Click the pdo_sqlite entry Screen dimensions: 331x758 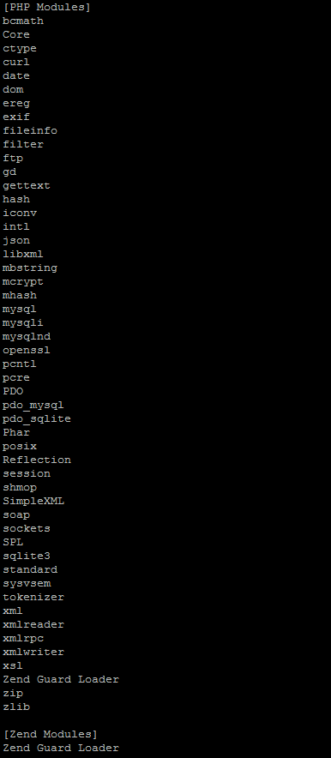click(x=36, y=418)
